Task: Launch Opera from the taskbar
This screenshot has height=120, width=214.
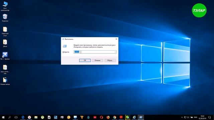Action: tap(101, 117)
